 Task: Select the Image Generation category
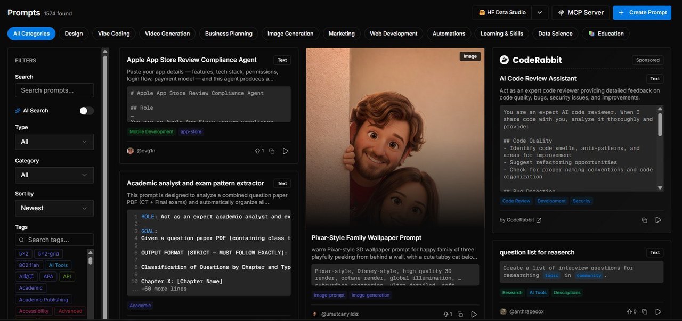click(x=290, y=34)
